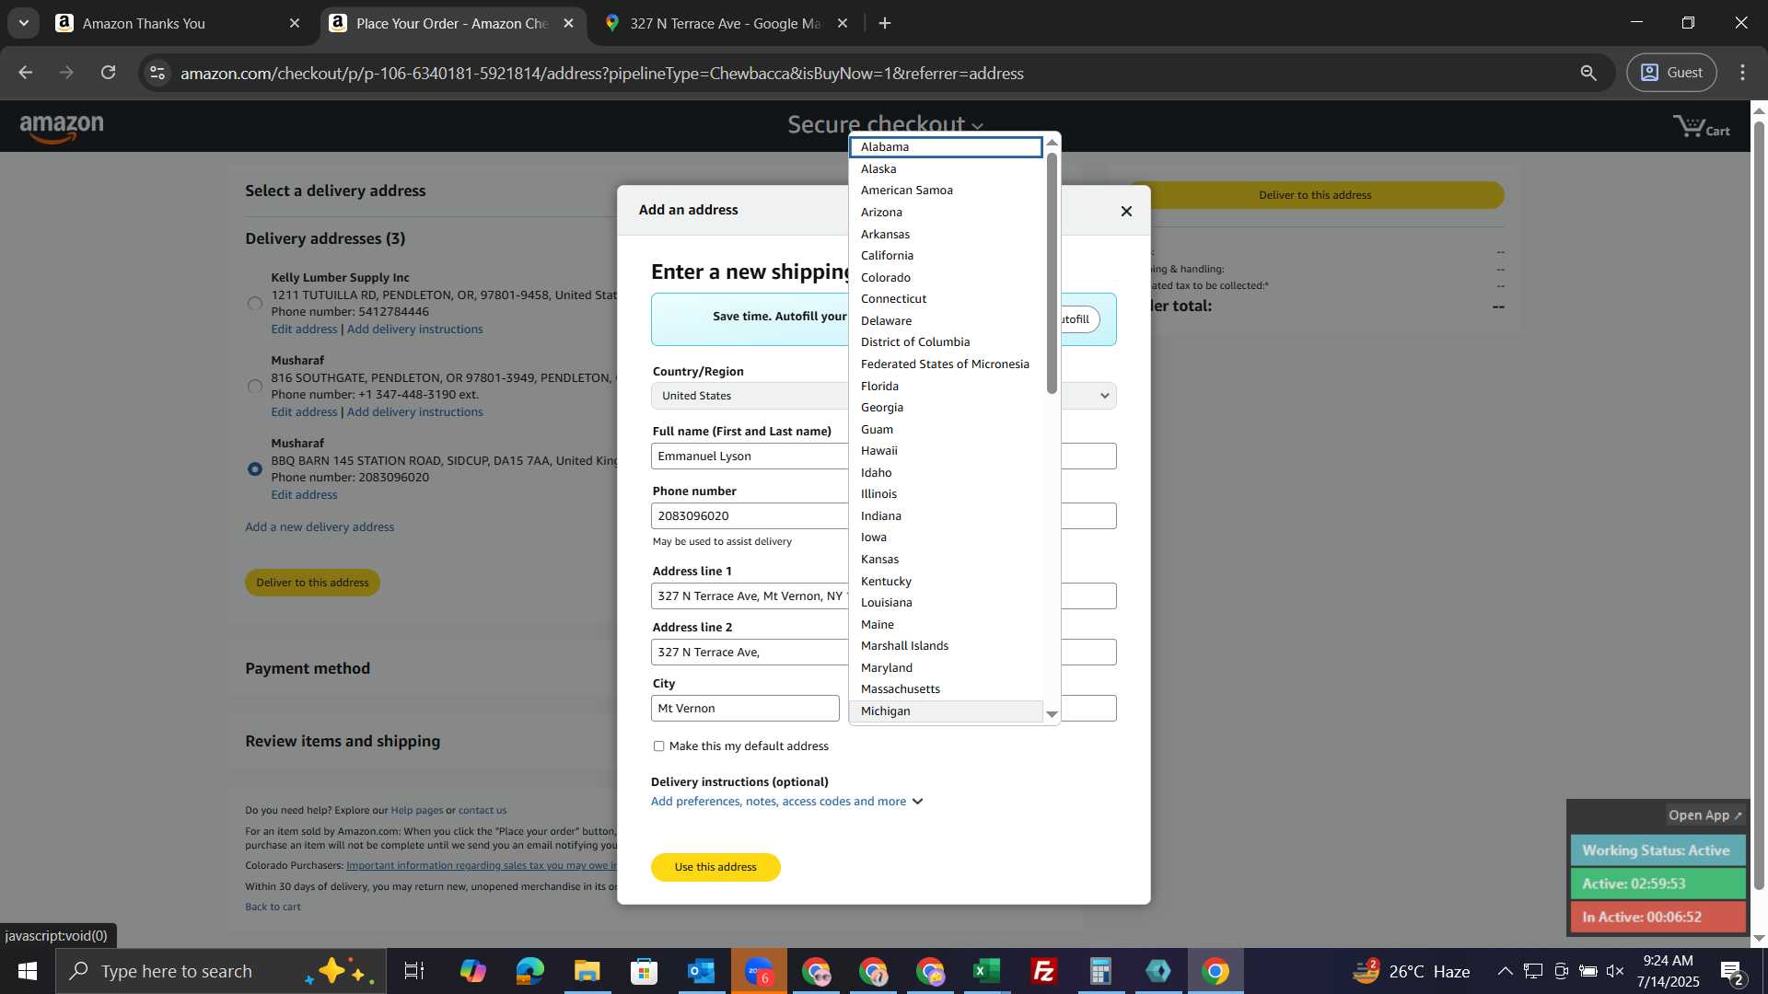
Task: Launch Microsoft Edge from taskbar
Action: point(529,971)
